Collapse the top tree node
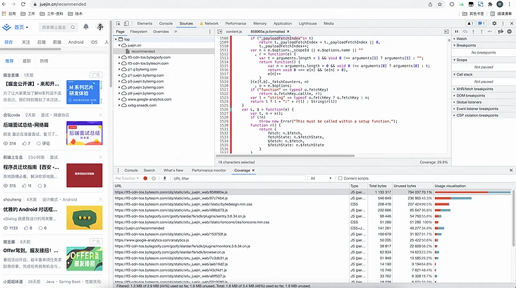 [116, 39]
